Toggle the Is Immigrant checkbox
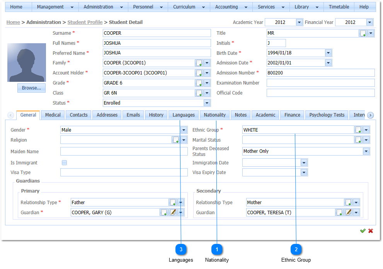 64,162
